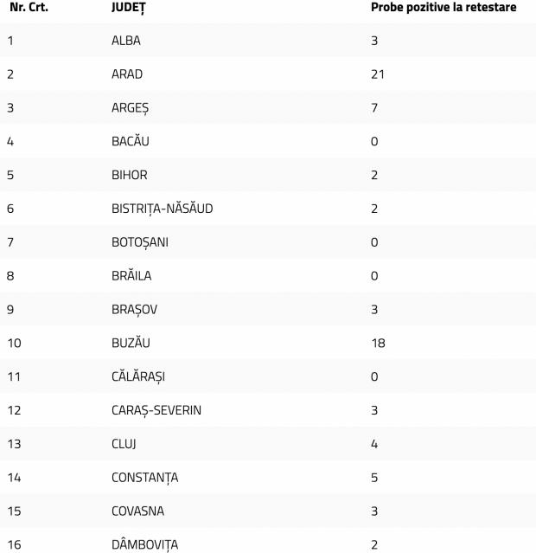The height and width of the screenshot is (553, 536).
Task: Select the ARAD county name
Action: point(127,74)
